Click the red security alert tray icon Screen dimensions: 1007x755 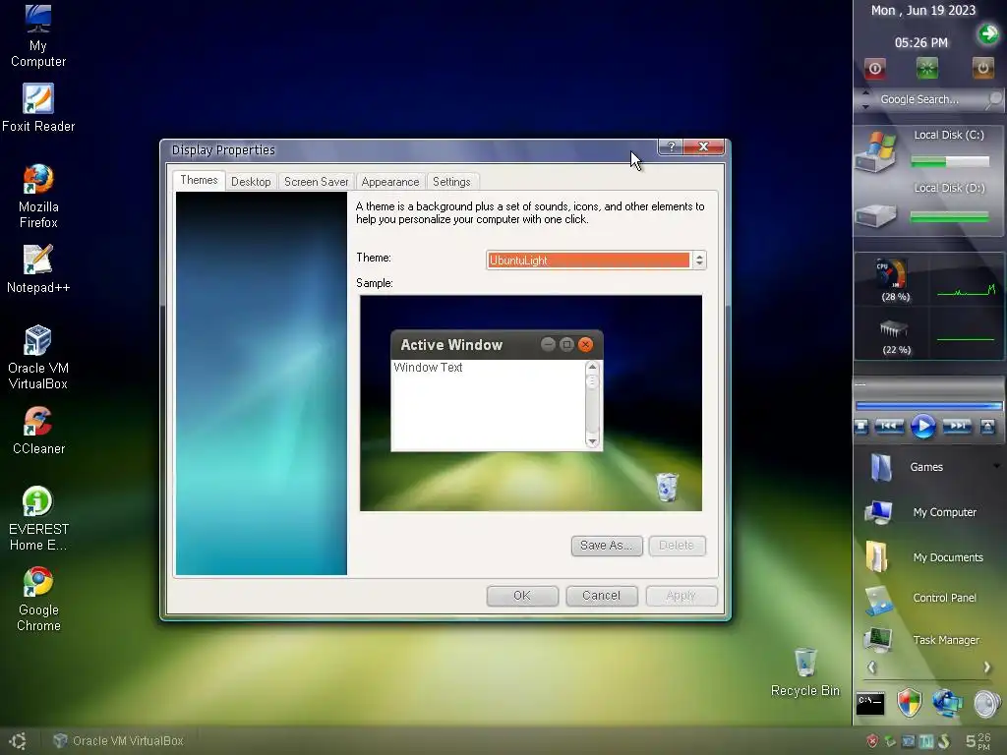coord(871,741)
